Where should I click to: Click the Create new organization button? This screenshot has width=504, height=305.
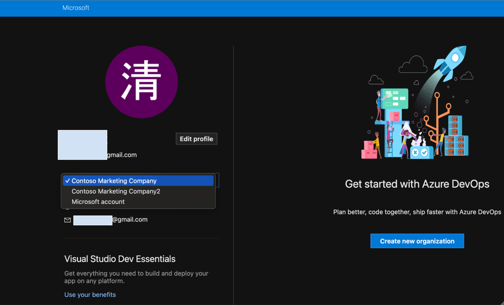click(x=417, y=241)
